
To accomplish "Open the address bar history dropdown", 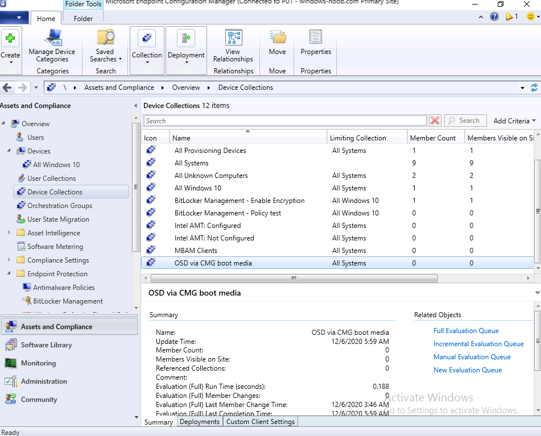I will click(522, 88).
